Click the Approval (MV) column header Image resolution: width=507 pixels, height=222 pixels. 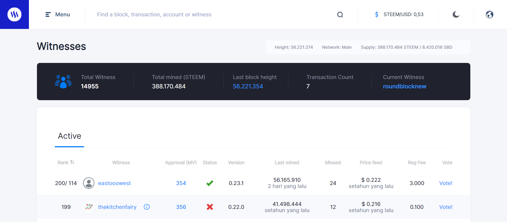pyautogui.click(x=181, y=163)
